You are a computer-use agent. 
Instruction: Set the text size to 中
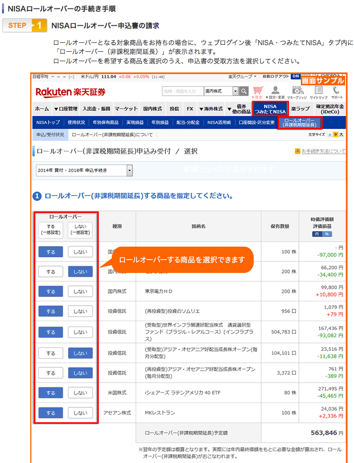pos(336,134)
